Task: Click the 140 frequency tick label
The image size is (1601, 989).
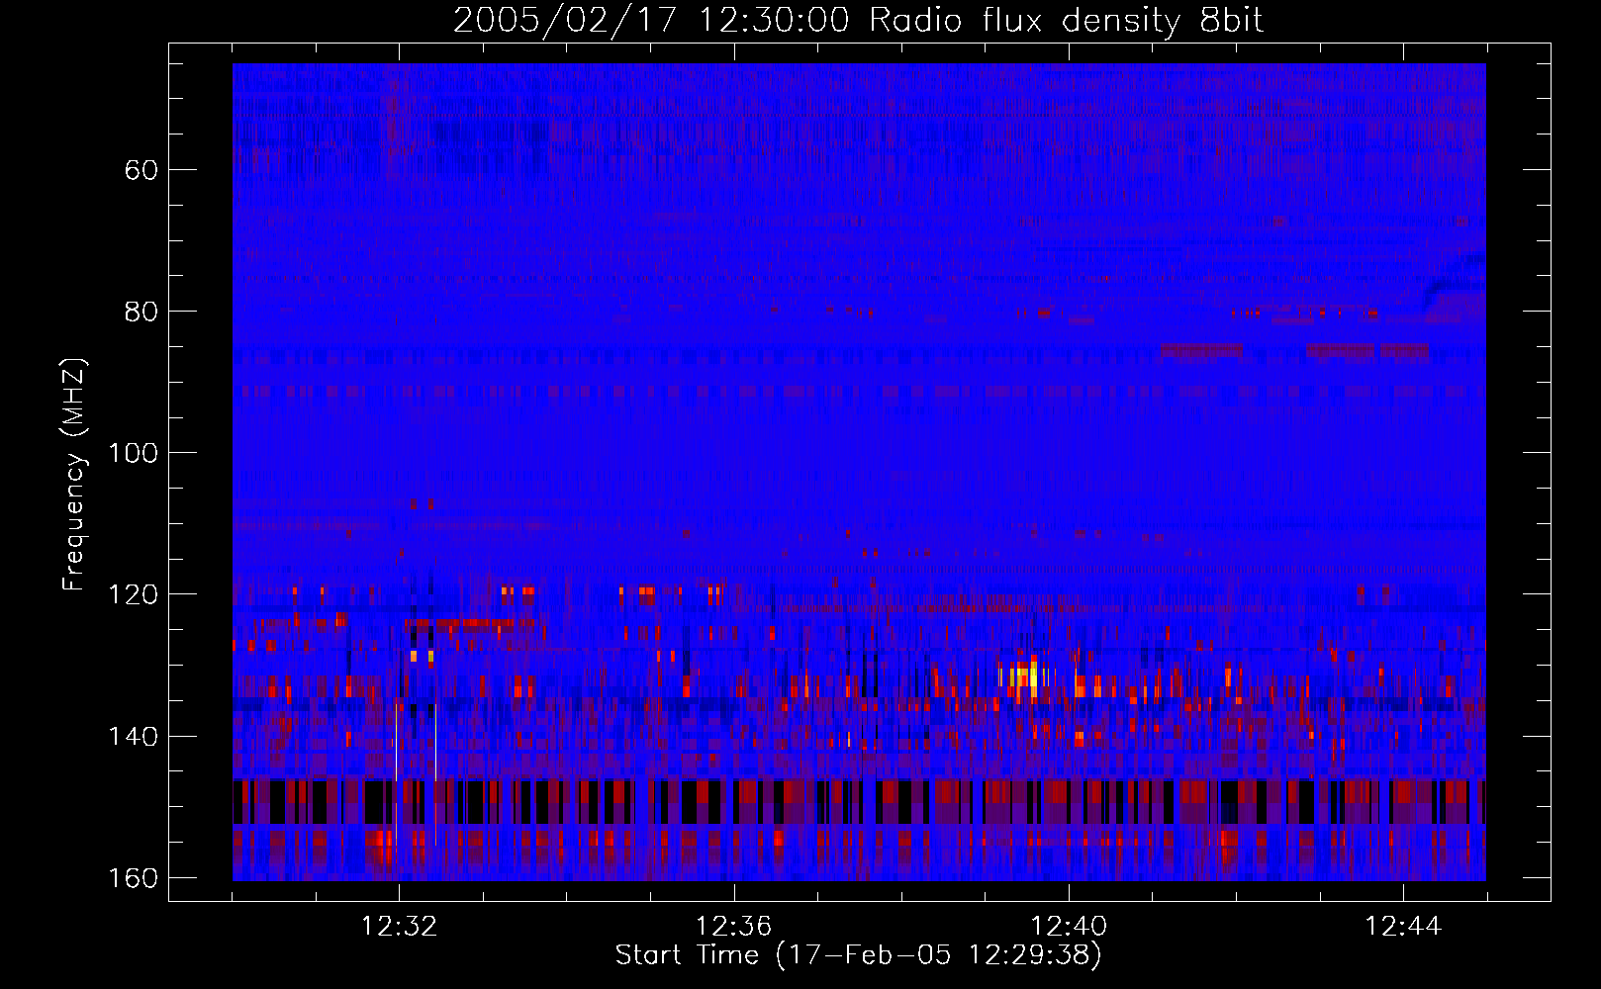Action: click(x=133, y=737)
